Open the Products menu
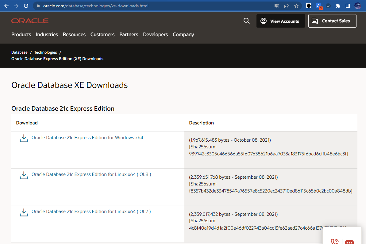366x244 pixels. coord(21,35)
